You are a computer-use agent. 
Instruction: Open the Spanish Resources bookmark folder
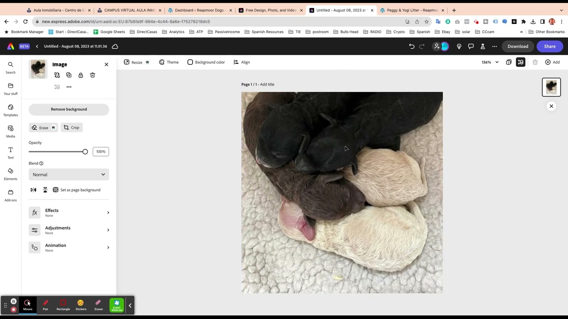[264, 32]
